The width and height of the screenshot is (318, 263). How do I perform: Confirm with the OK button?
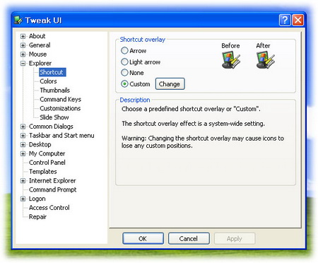click(x=143, y=238)
